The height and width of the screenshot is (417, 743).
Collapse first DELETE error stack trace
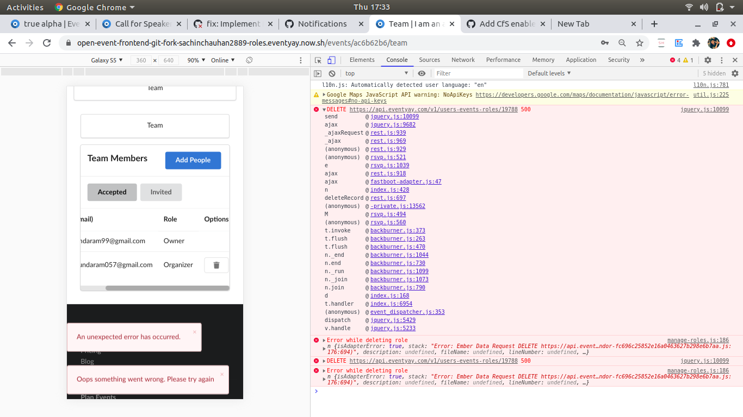(x=324, y=110)
